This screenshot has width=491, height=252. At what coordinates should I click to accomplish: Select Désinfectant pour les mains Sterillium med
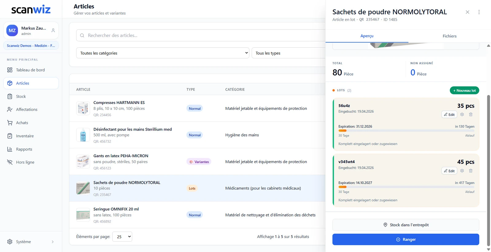coord(133,129)
